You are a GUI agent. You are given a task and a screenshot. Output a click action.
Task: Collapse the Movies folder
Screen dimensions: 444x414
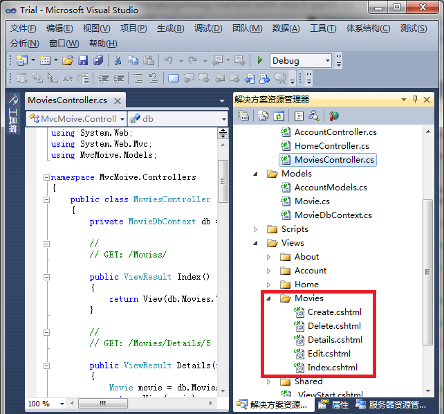point(269,298)
